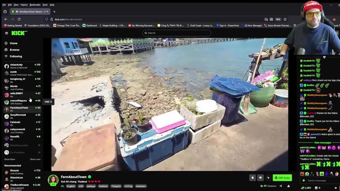Viewport: 340px width, 191px height.
Task: Open Faizinski channel in sidebar
Action: click(22, 123)
